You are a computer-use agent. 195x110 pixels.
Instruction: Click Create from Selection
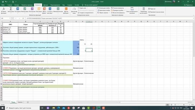pos(86,13)
